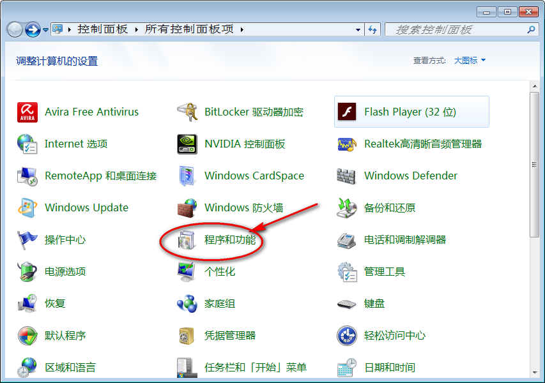
Task: Click 所有控制面板项 breadcrumb in address bar
Action: pos(189,29)
